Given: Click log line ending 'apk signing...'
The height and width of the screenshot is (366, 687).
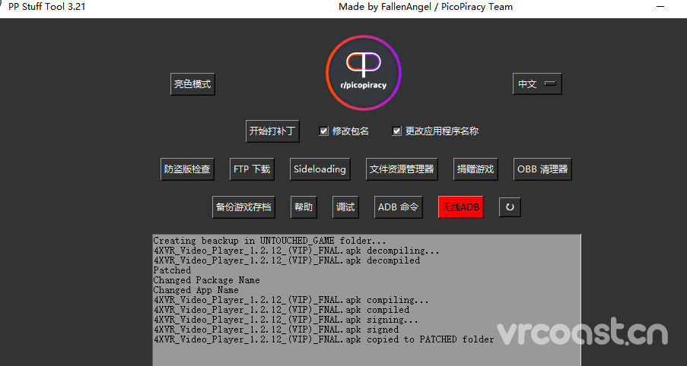Looking at the screenshot, I should [x=285, y=320].
